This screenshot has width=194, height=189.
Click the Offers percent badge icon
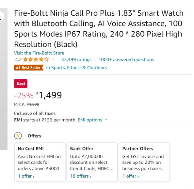click(18, 136)
